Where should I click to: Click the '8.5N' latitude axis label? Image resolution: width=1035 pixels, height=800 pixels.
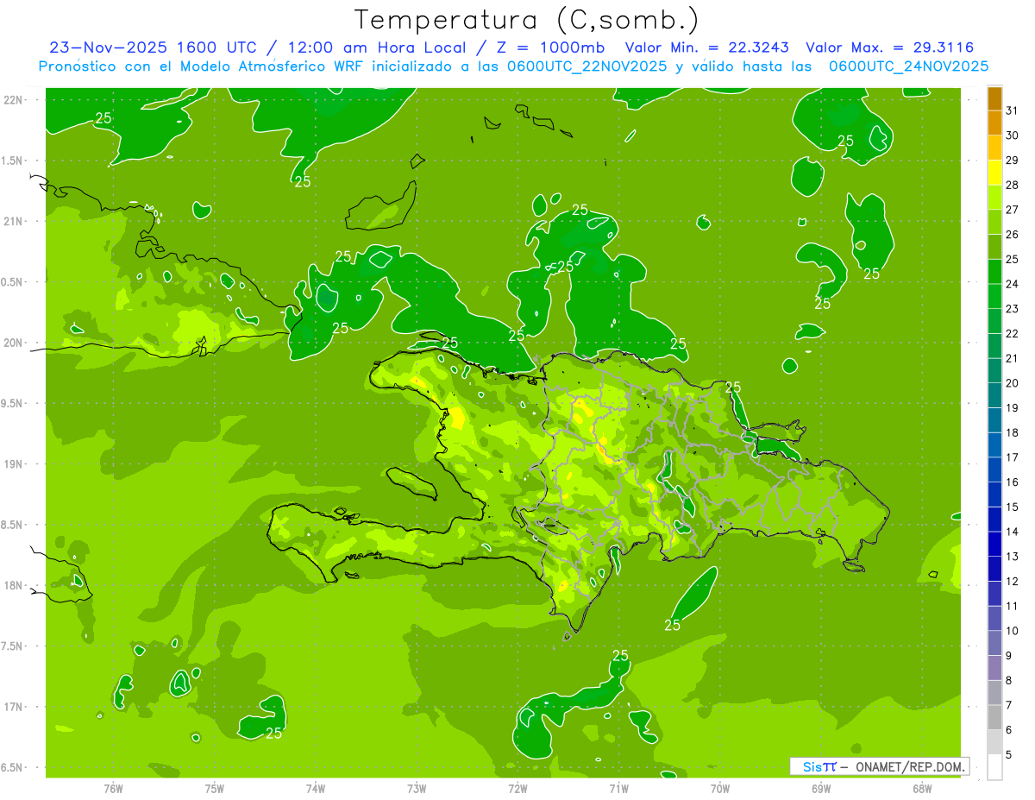click(13, 525)
